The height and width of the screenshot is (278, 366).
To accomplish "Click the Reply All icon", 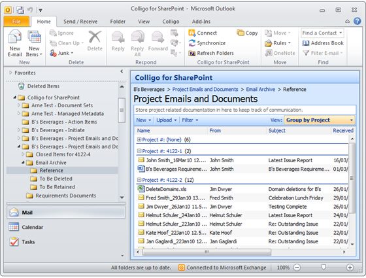I will 137,37.
